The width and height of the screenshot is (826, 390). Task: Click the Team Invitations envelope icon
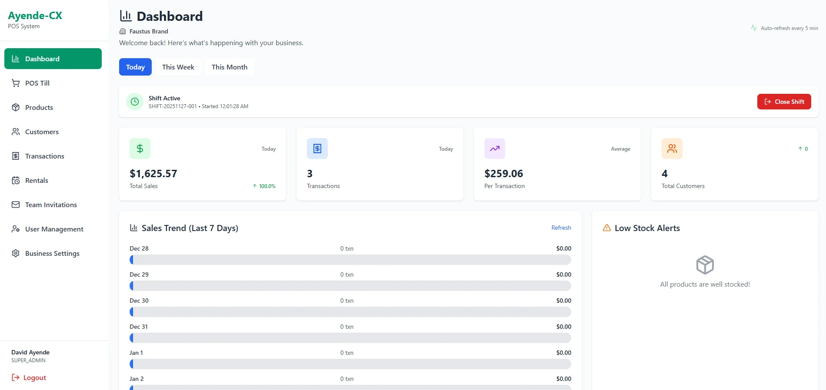16,205
